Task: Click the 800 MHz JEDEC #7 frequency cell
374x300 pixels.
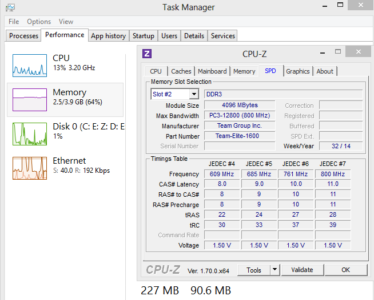Action: 333,174
